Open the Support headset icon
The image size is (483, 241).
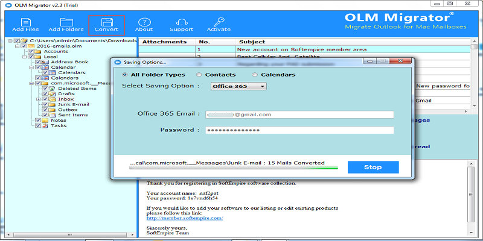point(182,22)
